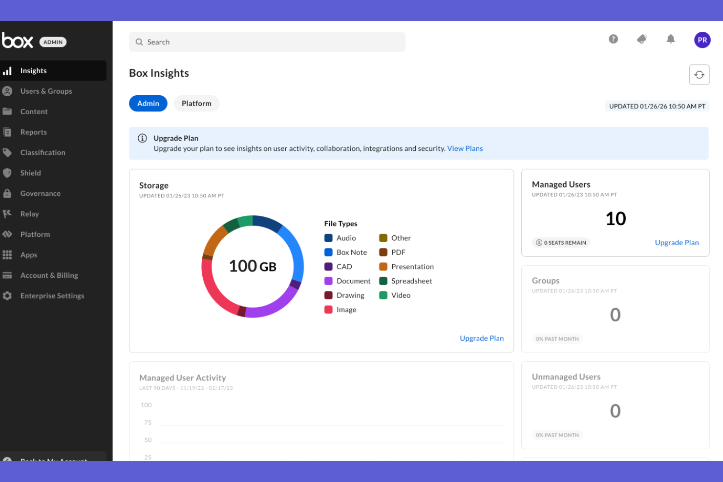Click the Reports document icon
The width and height of the screenshot is (723, 482).
coord(7,132)
